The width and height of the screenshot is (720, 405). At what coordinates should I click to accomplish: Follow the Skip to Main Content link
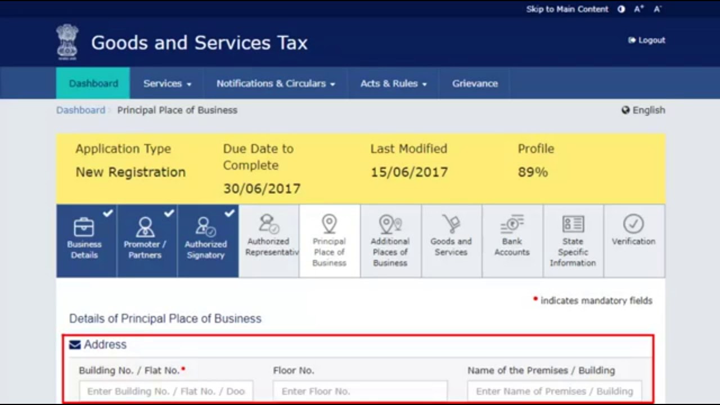[567, 9]
